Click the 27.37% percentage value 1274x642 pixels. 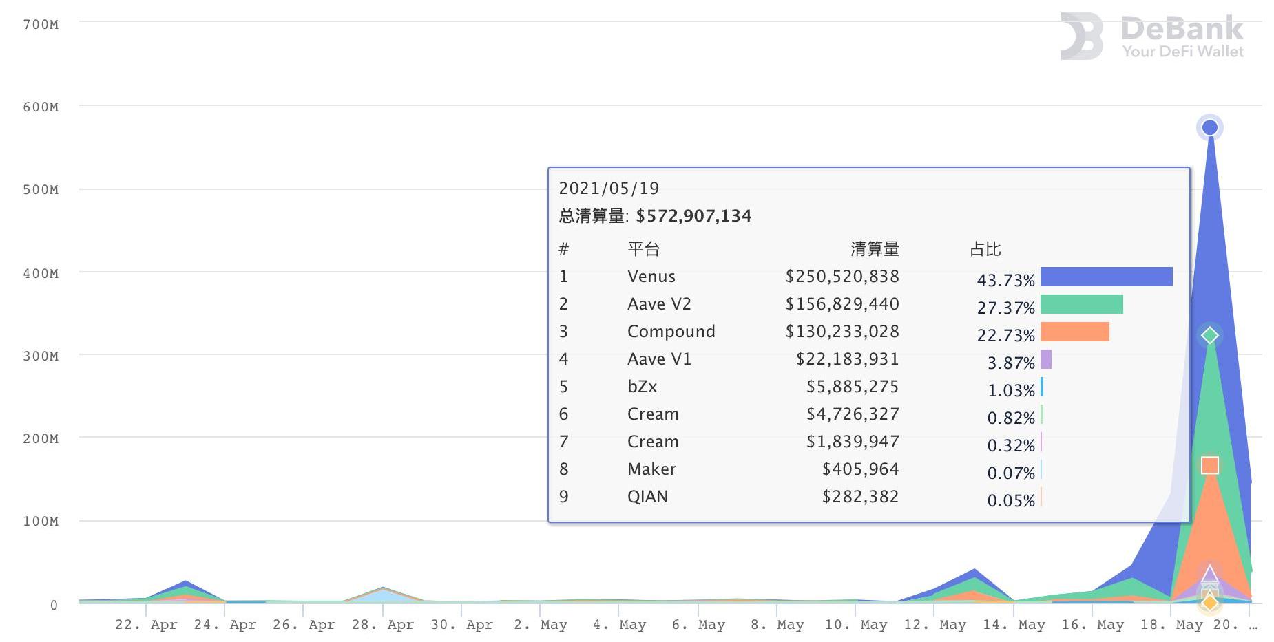[1005, 308]
